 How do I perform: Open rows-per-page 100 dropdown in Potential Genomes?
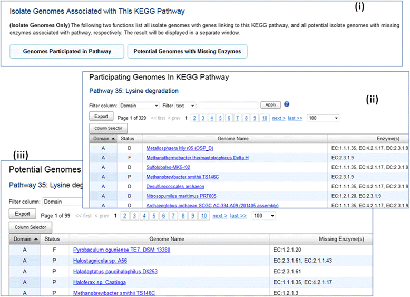pyautogui.click(x=263, y=216)
